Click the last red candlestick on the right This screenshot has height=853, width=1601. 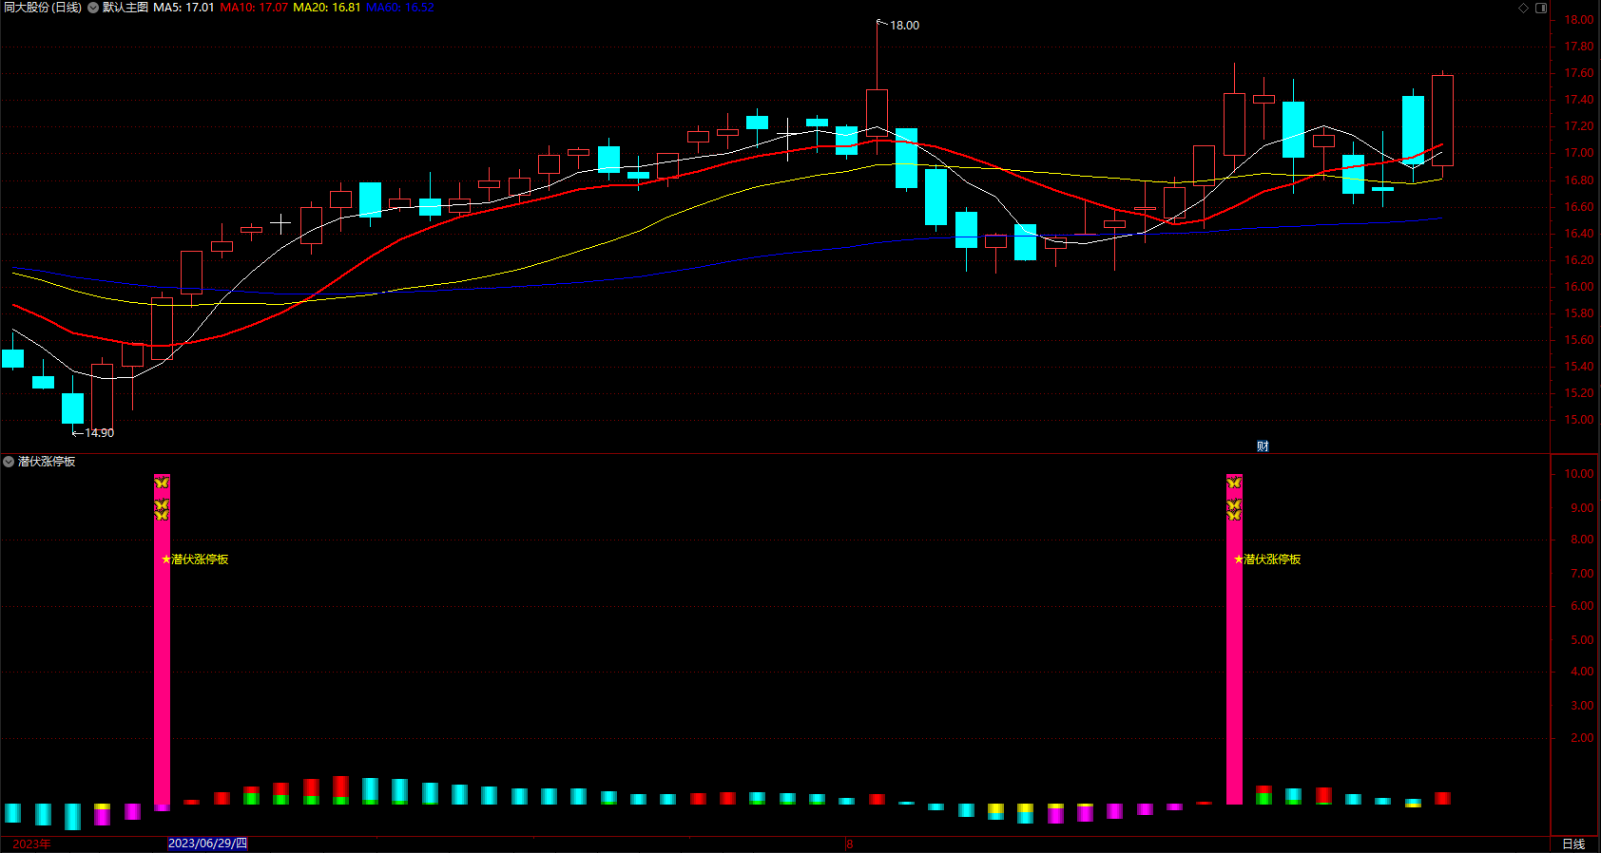pyautogui.click(x=1442, y=121)
